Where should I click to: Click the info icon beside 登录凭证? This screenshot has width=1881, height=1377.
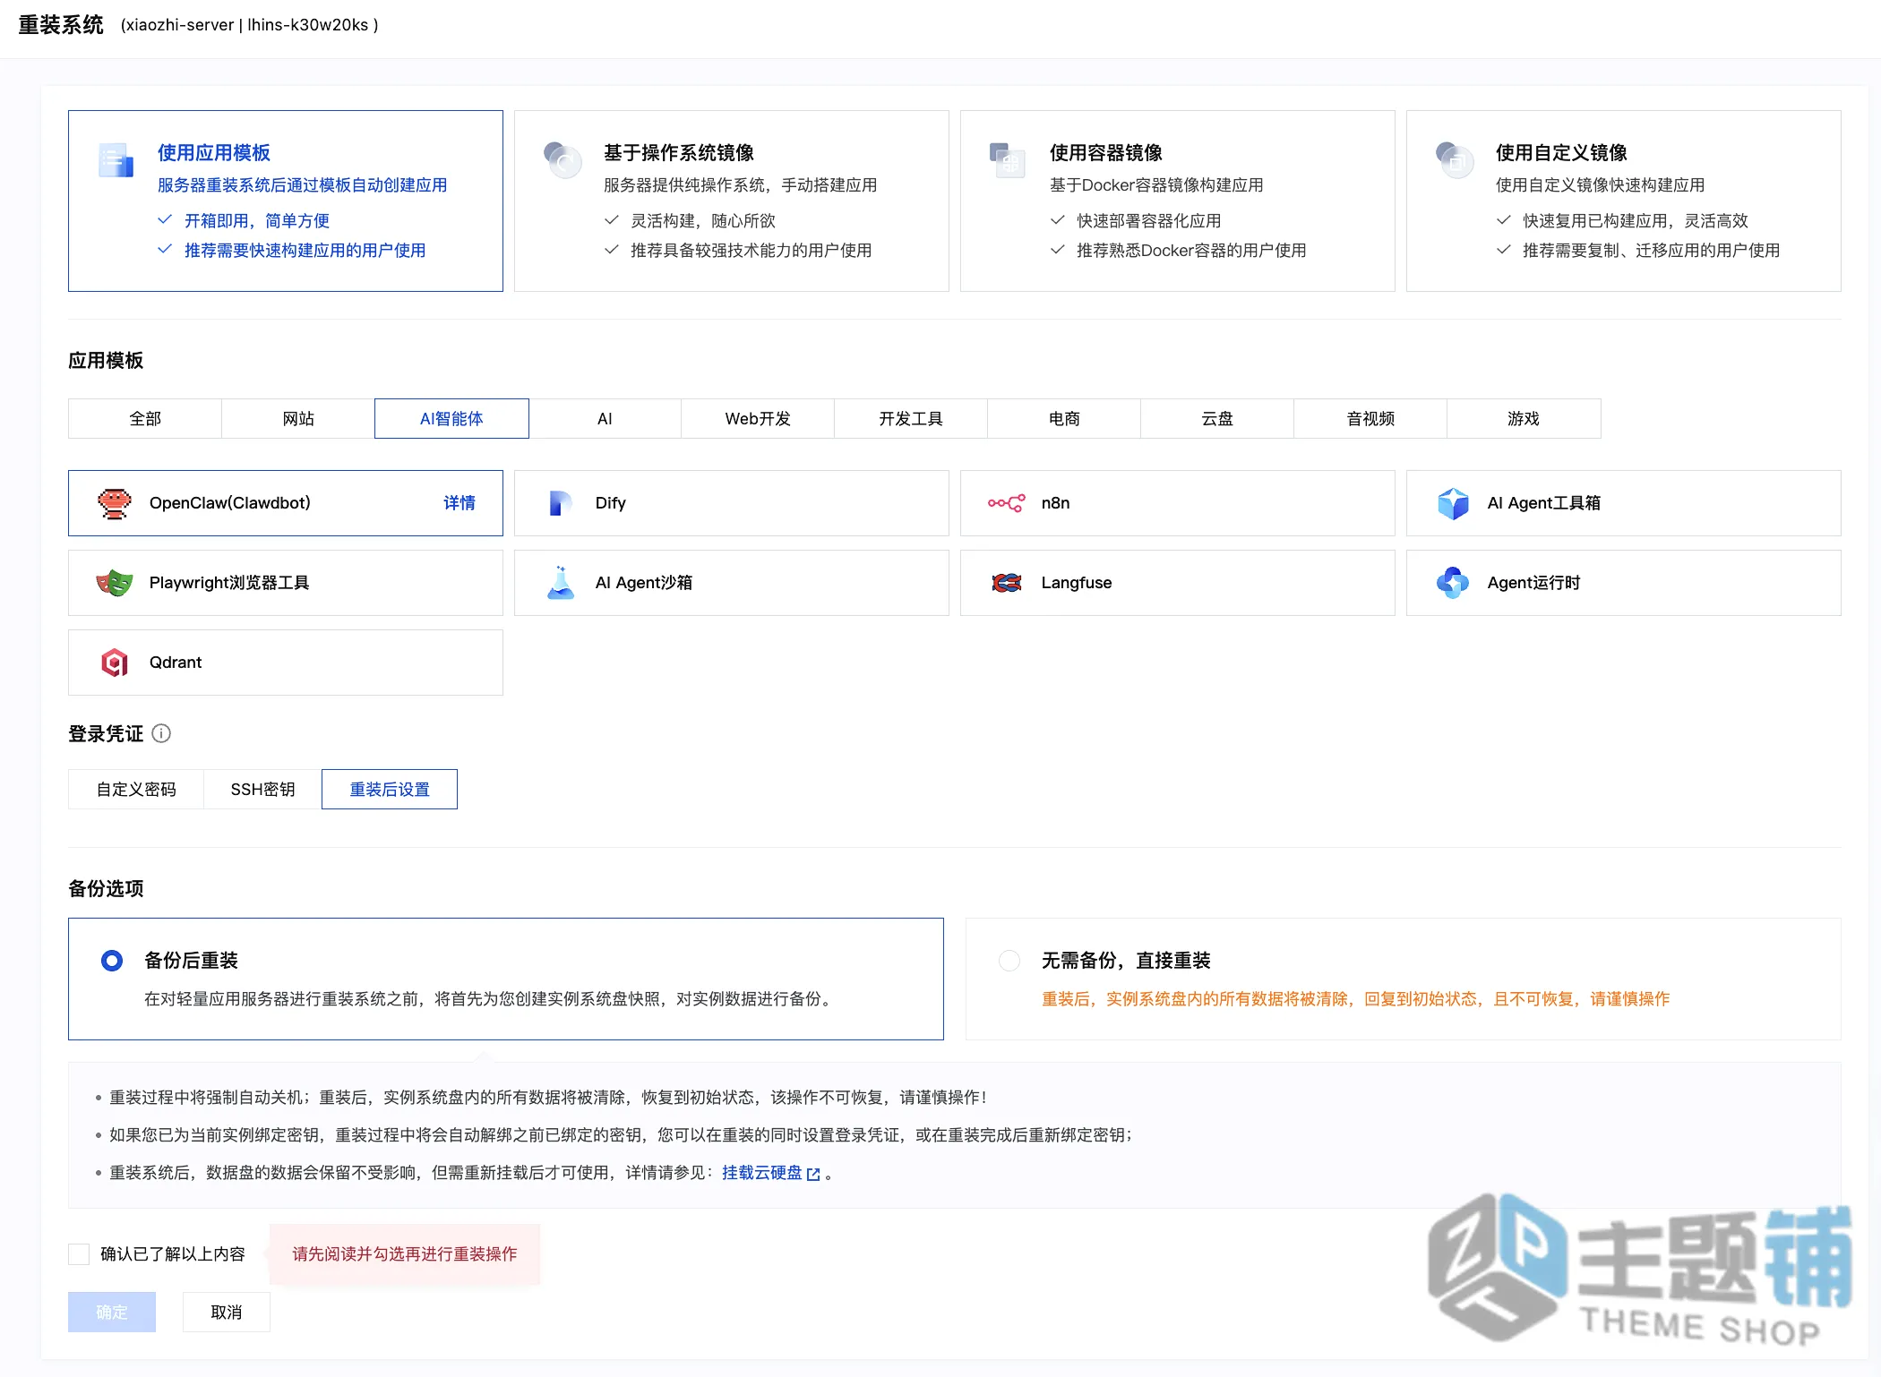tap(161, 734)
